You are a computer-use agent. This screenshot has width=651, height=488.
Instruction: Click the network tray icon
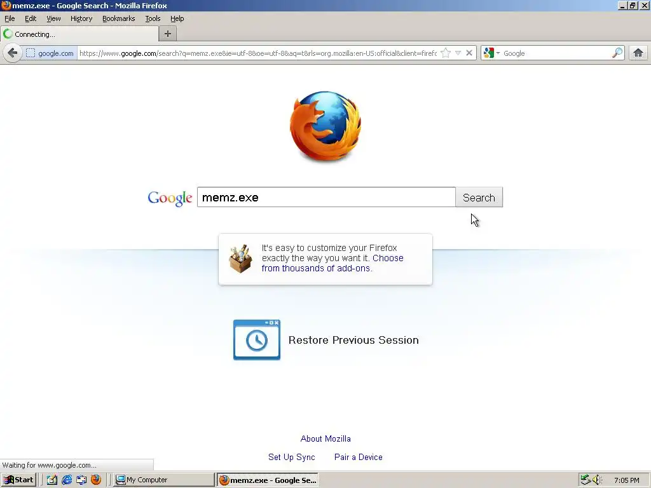click(x=586, y=480)
